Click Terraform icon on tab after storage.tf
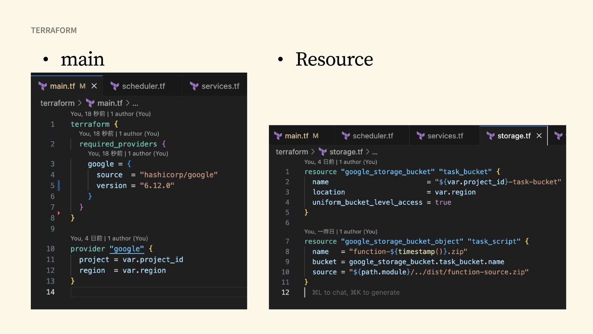The image size is (593, 334). [558, 136]
